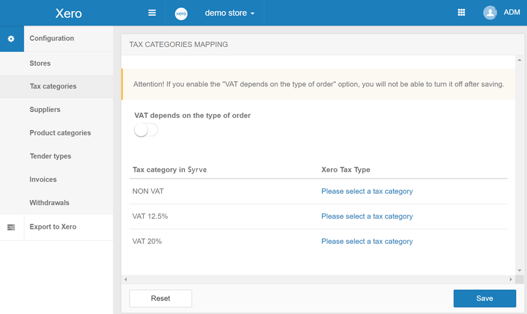Open the Invoices sidebar item

click(x=43, y=179)
